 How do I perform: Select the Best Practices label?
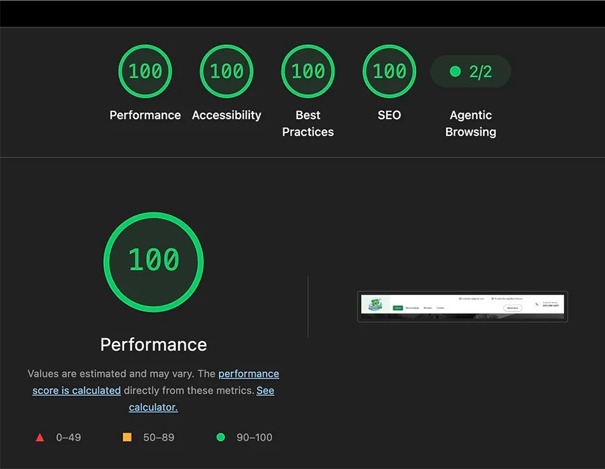[308, 123]
